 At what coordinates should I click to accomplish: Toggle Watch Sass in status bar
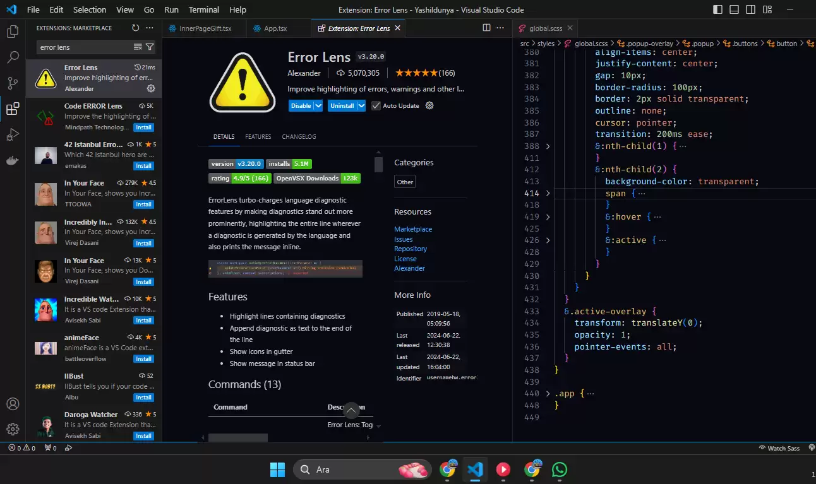point(779,448)
